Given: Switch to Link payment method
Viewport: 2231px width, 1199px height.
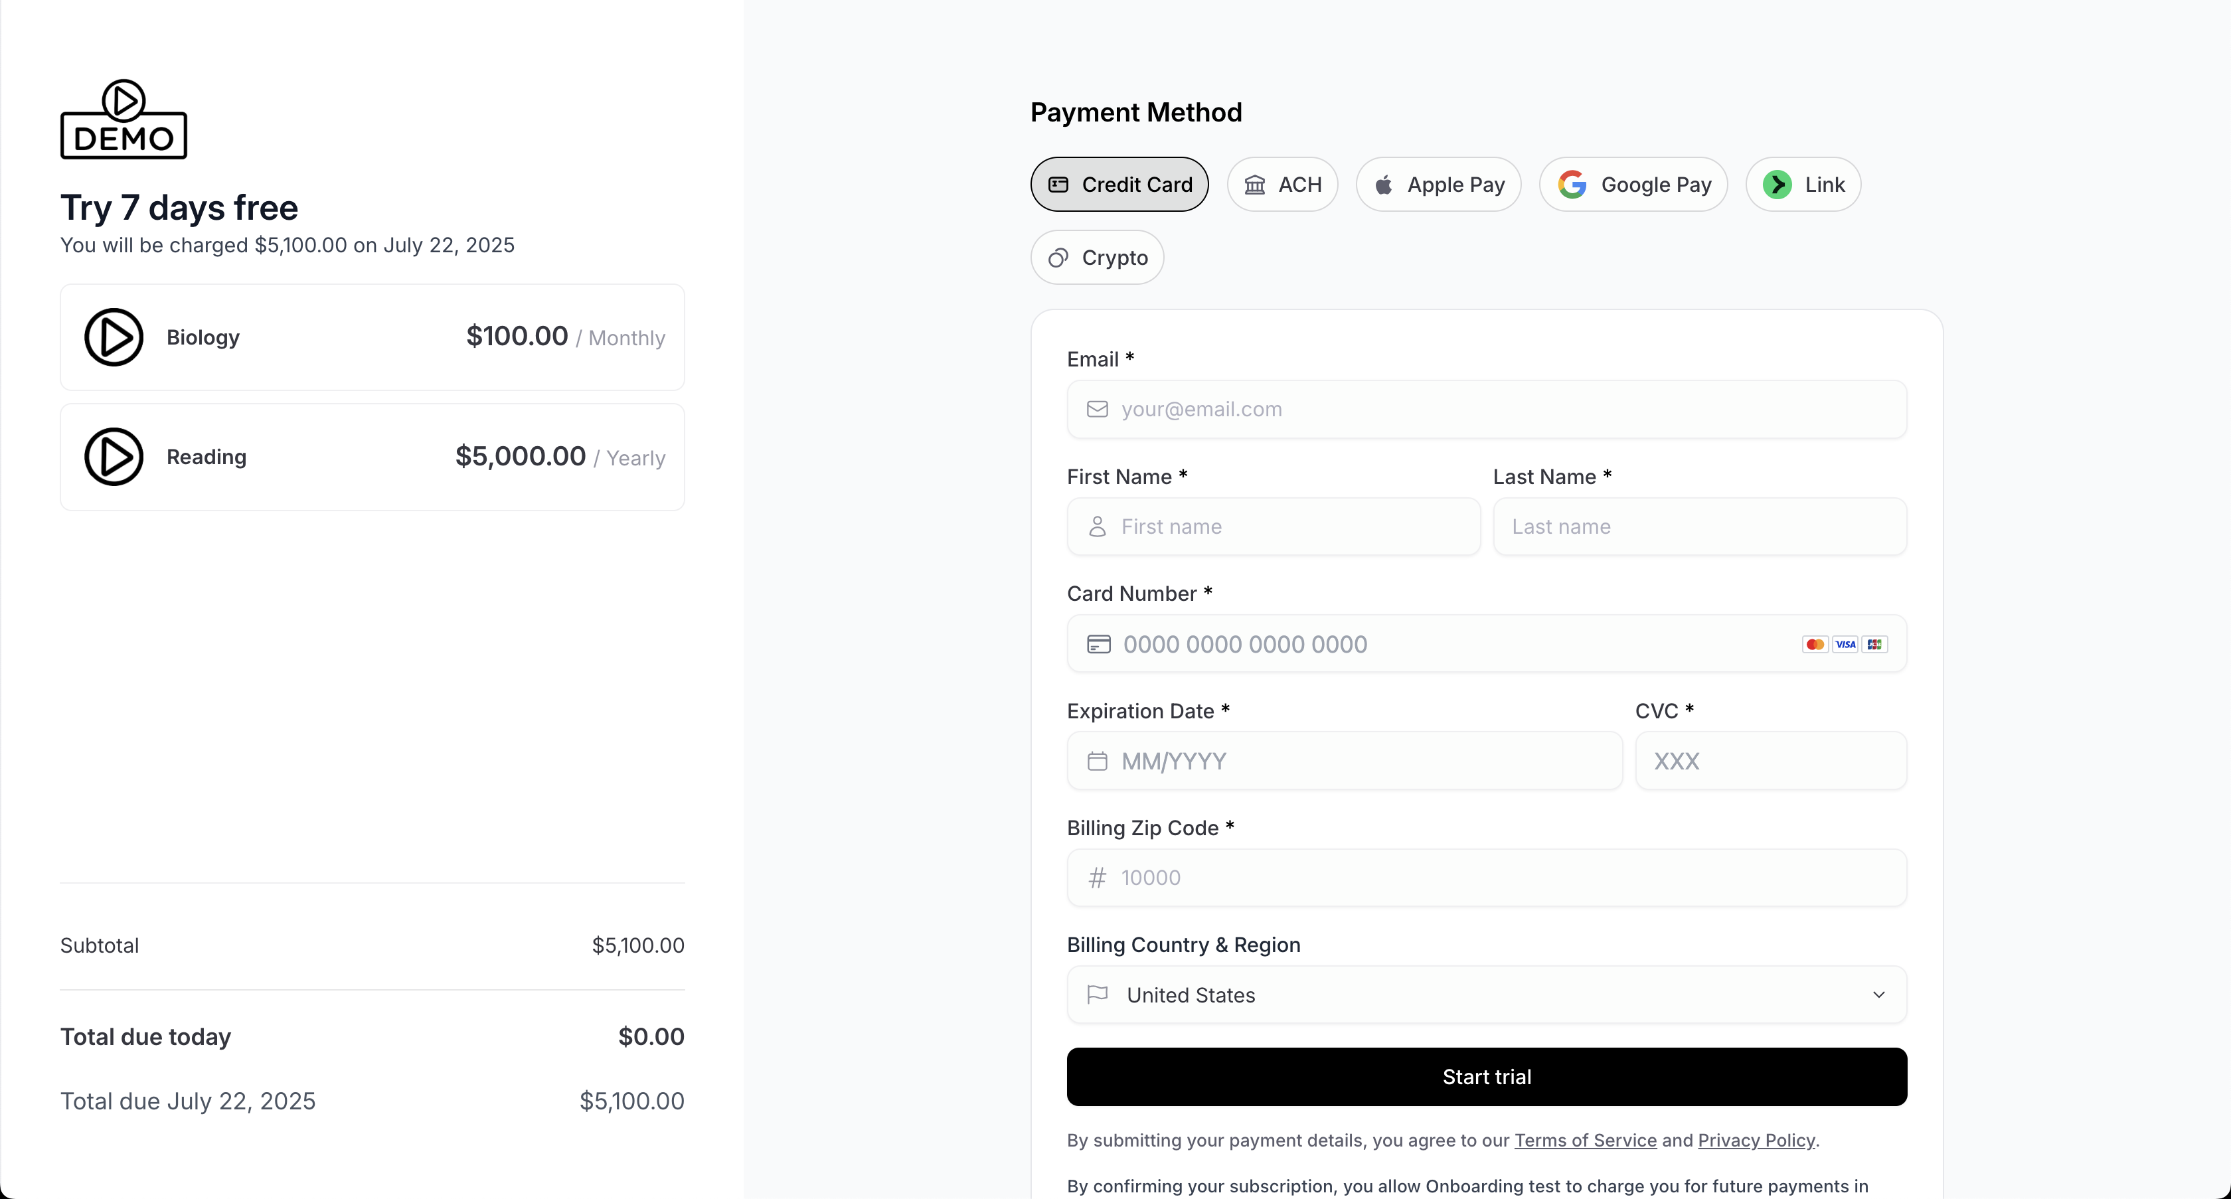Looking at the screenshot, I should [x=1803, y=185].
